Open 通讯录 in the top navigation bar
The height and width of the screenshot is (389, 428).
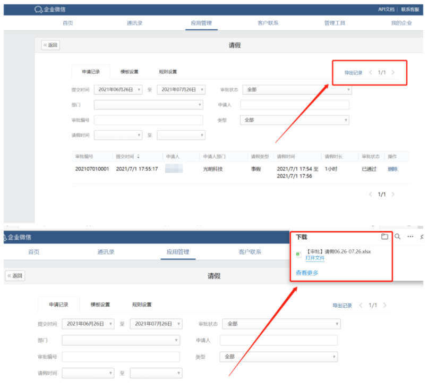coord(134,23)
